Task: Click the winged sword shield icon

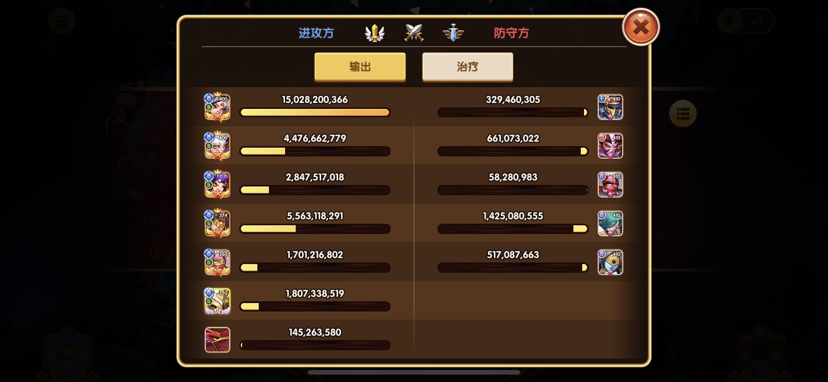Action: point(453,33)
